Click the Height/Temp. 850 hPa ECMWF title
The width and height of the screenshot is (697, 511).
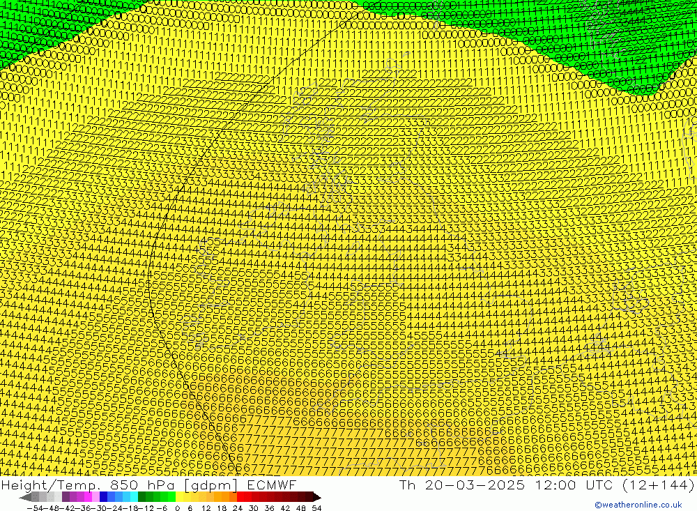tap(148, 485)
